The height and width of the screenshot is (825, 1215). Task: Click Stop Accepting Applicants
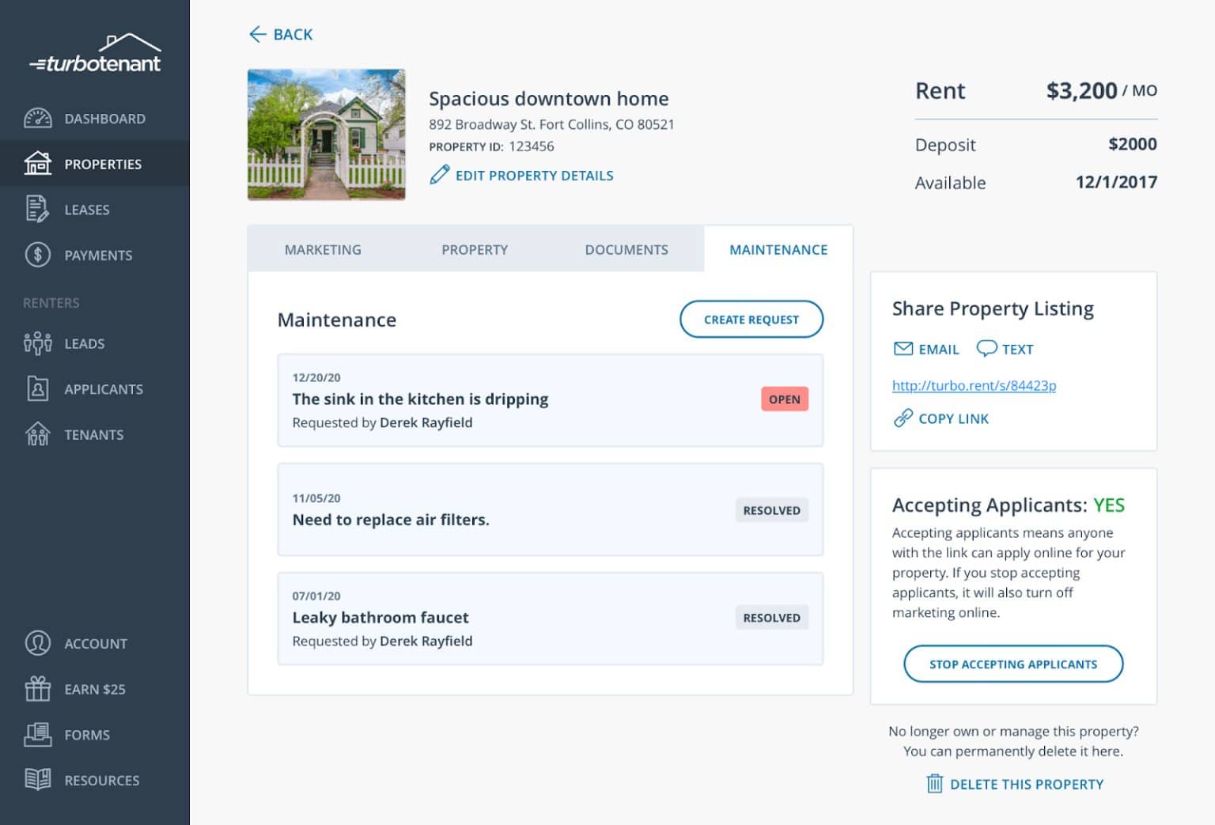click(x=1013, y=664)
